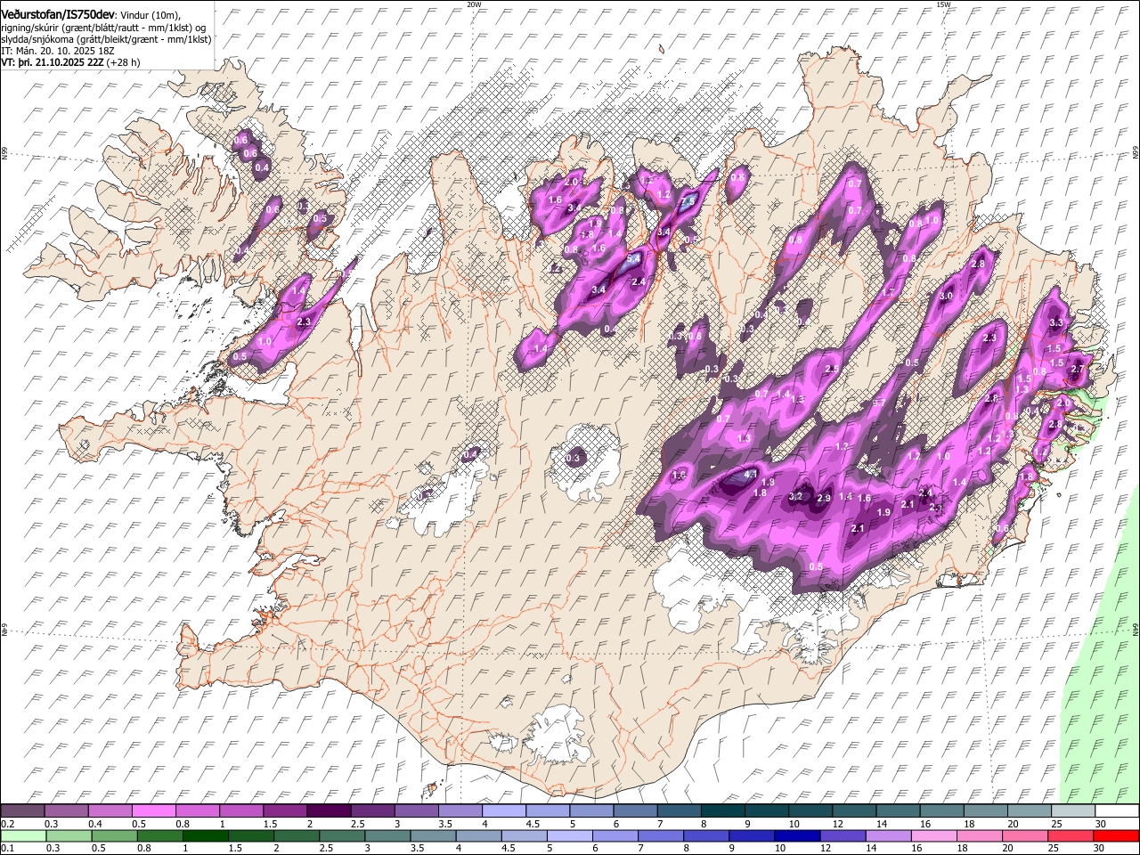Select the snow-scale swatch between 0.8 and 1
This screenshot has height=855, width=1140.
[197, 811]
